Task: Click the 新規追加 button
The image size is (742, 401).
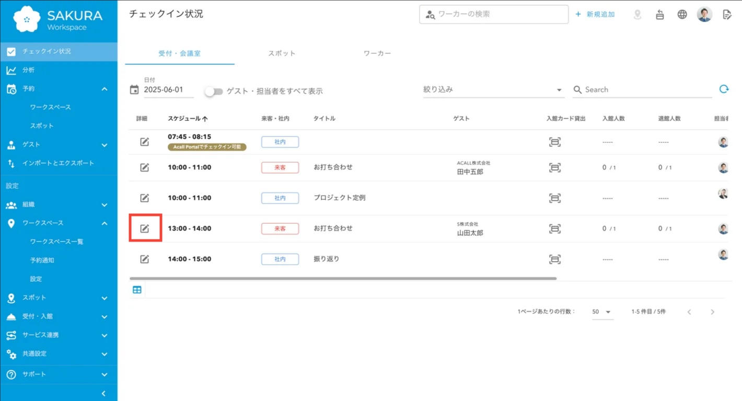Action: (595, 15)
